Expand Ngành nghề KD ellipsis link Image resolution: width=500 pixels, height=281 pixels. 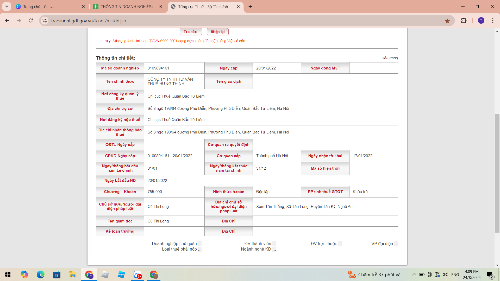274,249
